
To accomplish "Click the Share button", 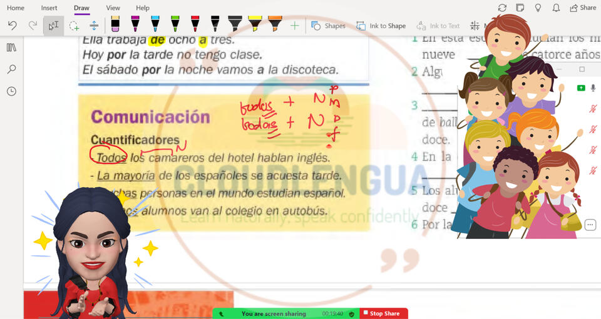I will pos(583,8).
